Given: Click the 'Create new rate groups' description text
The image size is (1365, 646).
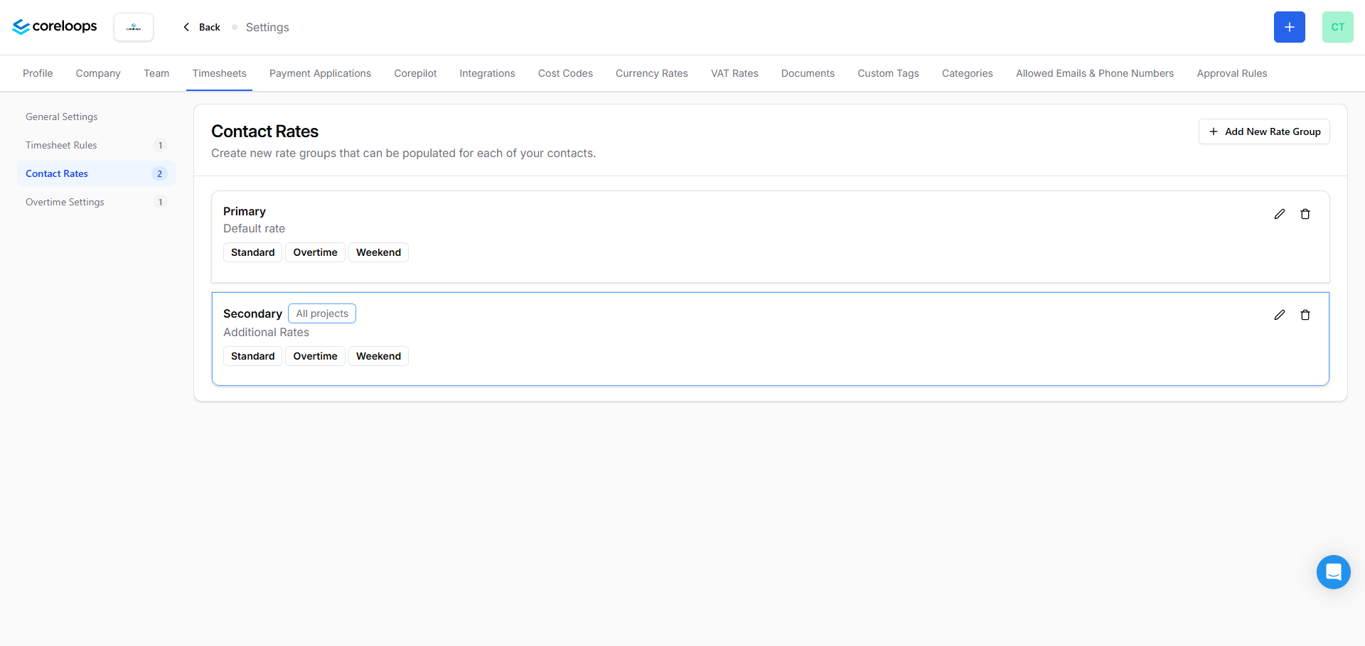Looking at the screenshot, I should click(x=403, y=153).
